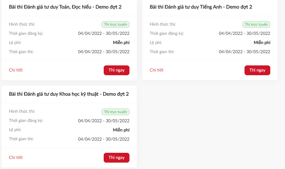Screen dimensions: 285x169
Task: Click "Hình thức thi" label on Tiếng Anh card
Action: coord(163,24)
